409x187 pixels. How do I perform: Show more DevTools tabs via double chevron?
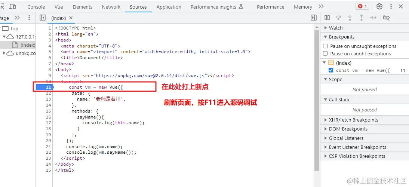point(321,6)
